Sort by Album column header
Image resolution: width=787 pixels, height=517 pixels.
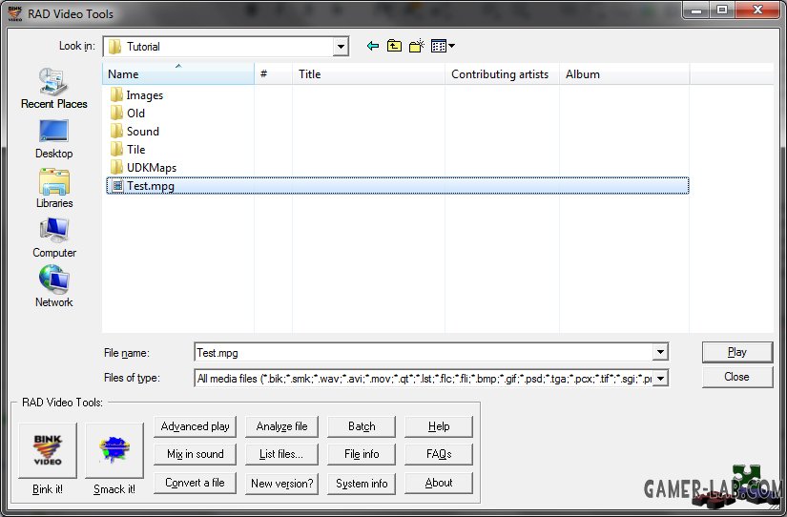point(625,73)
